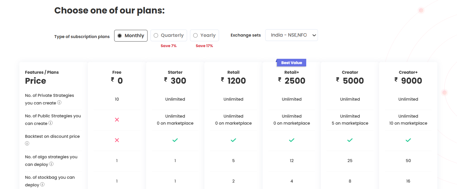This screenshot has height=189, width=457.
Task: Click red cross for Free Backtest discount
Action: (x=117, y=140)
